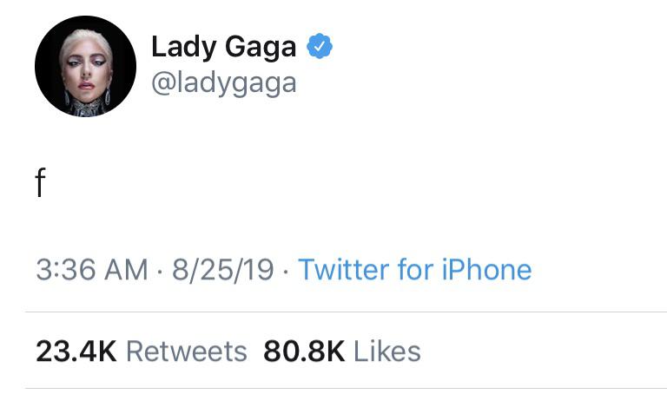
Task: Click the @ladygaga handle
Action: pyautogui.click(x=224, y=83)
